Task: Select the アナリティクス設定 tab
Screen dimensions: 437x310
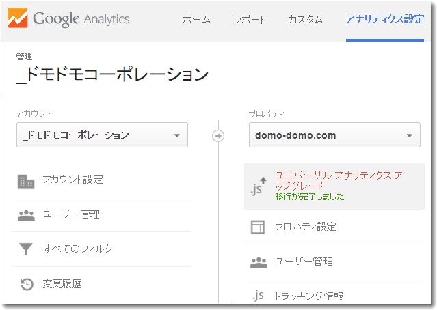Action: [x=385, y=20]
